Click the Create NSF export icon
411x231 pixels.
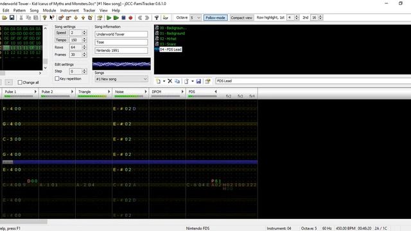pyautogui.click(x=166, y=18)
